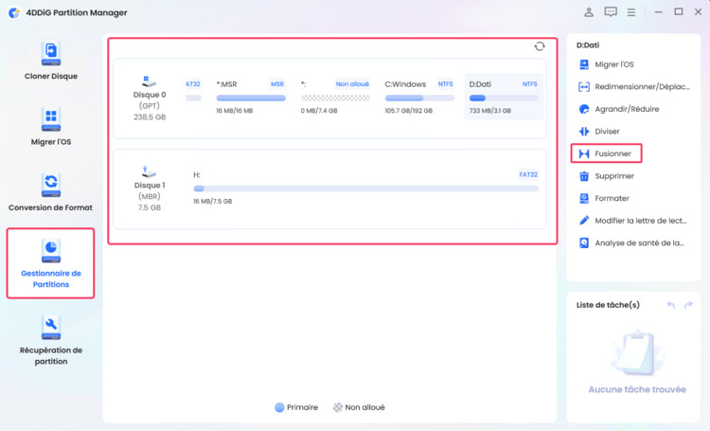
Task: Select the Non alloué partition
Action: click(335, 97)
